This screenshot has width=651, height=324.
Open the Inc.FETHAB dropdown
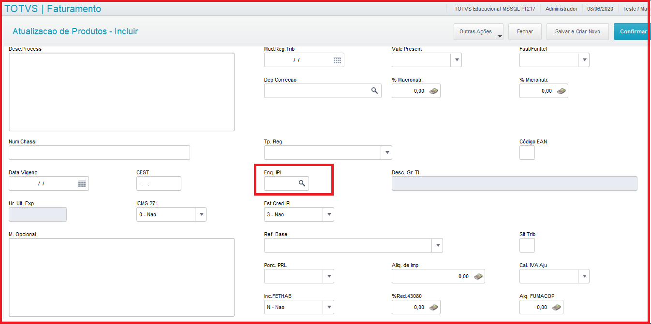328,307
